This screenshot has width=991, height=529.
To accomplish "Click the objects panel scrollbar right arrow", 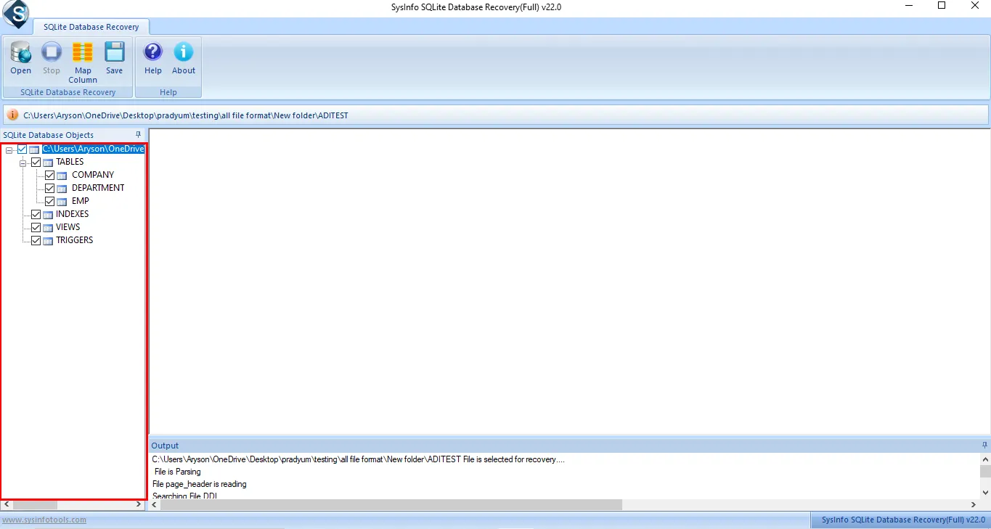I will [x=138, y=504].
